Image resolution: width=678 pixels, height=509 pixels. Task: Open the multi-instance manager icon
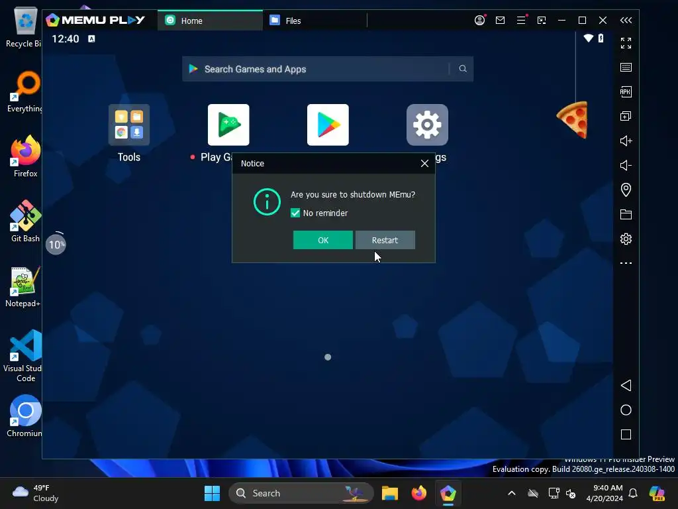(x=626, y=116)
